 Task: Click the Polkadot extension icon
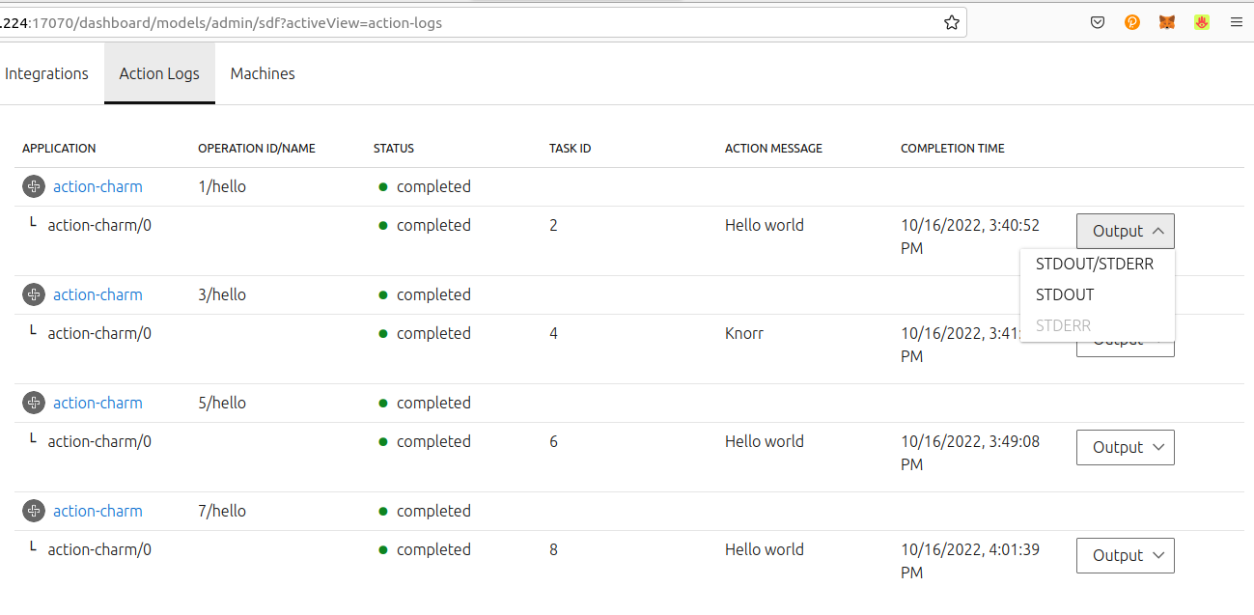(x=1131, y=21)
